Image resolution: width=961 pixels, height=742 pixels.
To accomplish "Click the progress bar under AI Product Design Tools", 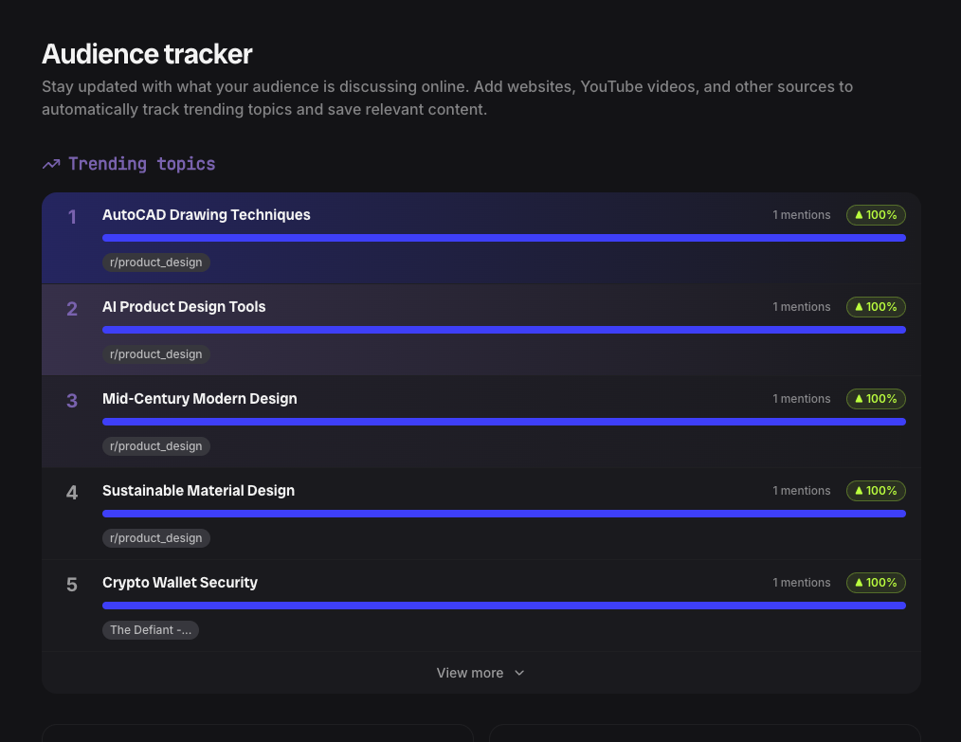I will (504, 330).
